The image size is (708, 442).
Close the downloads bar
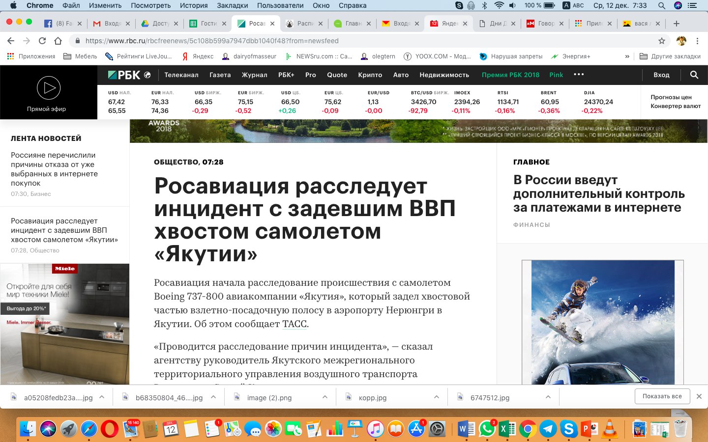(x=699, y=396)
